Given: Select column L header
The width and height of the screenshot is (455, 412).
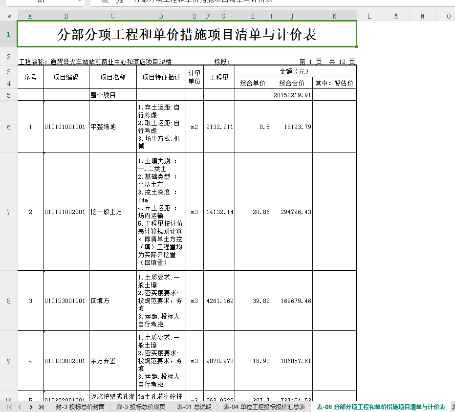Looking at the screenshot, I should tap(369, 16).
